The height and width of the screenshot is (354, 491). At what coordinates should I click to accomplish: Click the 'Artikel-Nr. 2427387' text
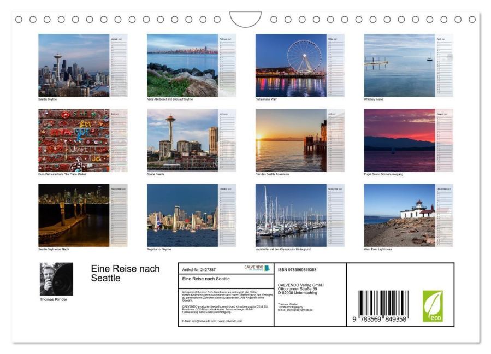[199, 270]
